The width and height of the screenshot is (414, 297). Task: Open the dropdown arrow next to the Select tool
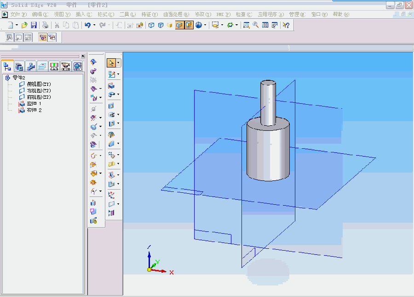tap(119, 63)
